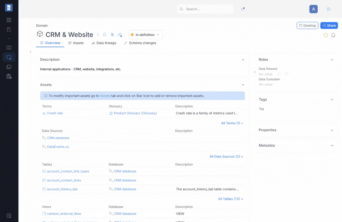The height and width of the screenshot is (222, 342).
Task: Toggle the sidebar collapse icon at bottom
Action: pyautogui.click(x=9, y=216)
